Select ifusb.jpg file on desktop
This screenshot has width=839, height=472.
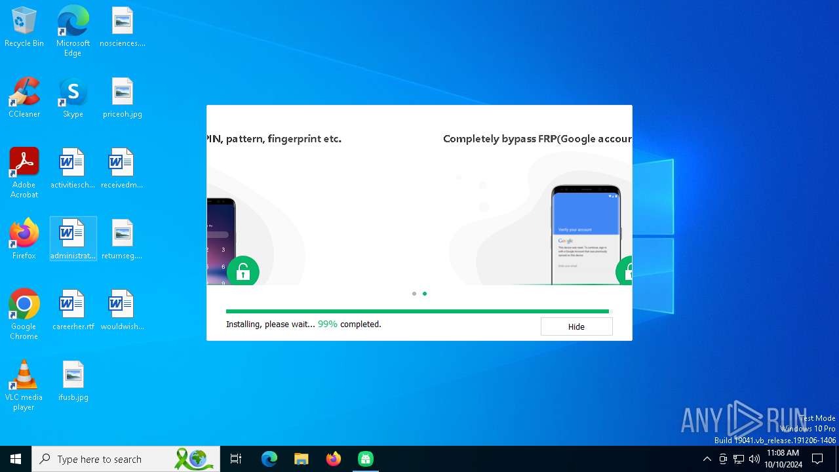73,382
